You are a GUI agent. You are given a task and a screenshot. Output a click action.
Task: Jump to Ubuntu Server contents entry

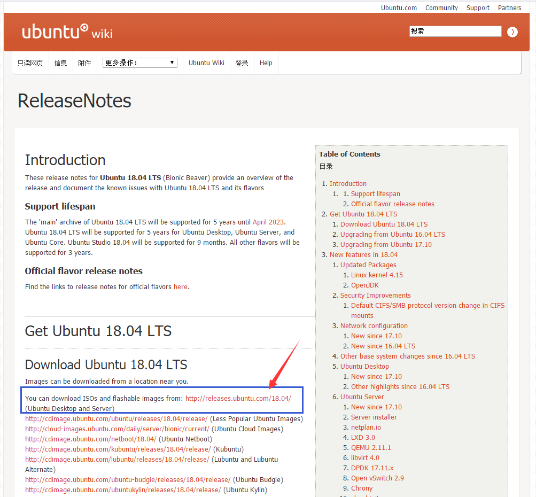pyautogui.click(x=362, y=397)
